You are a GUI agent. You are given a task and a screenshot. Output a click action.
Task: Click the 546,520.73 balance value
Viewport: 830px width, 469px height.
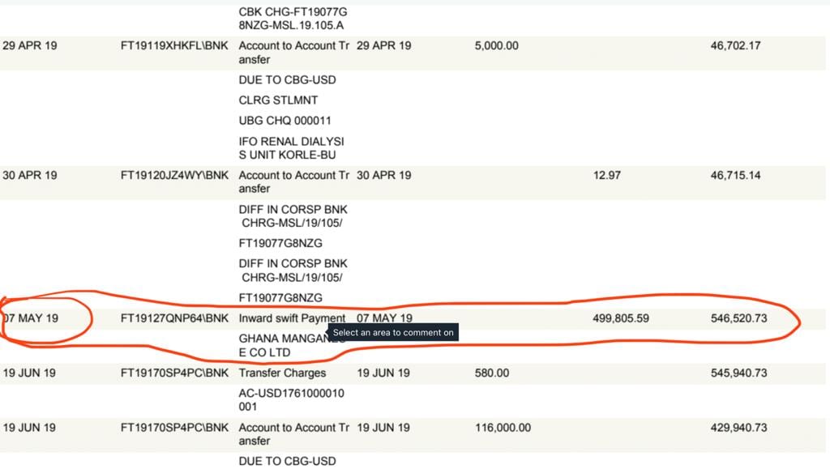[738, 318]
